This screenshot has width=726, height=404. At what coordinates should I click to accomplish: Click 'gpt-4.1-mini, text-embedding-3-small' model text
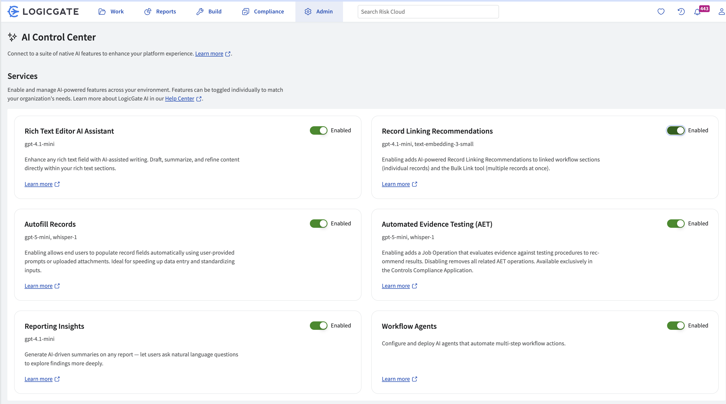427,144
